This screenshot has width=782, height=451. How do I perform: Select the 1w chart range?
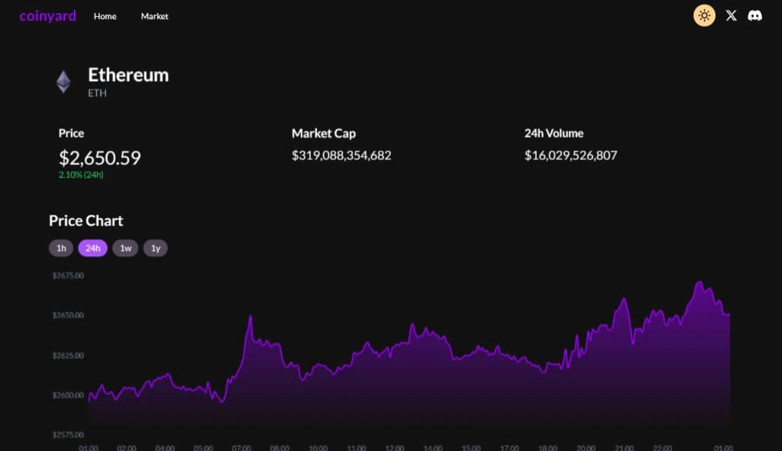pyautogui.click(x=125, y=248)
